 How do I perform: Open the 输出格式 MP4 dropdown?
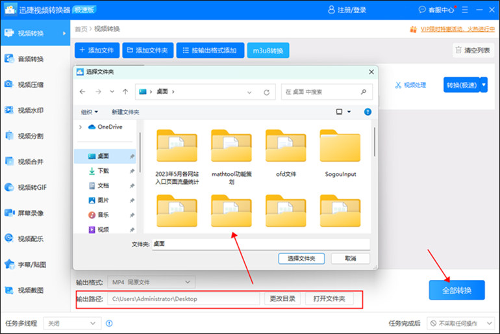click(151, 282)
